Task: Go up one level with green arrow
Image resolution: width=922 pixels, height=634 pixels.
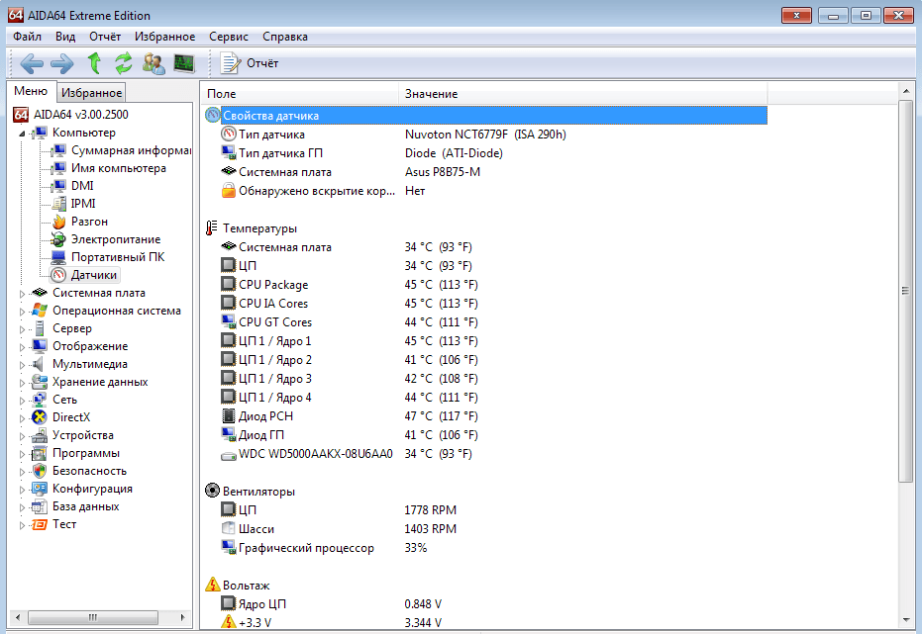Action: click(x=94, y=63)
